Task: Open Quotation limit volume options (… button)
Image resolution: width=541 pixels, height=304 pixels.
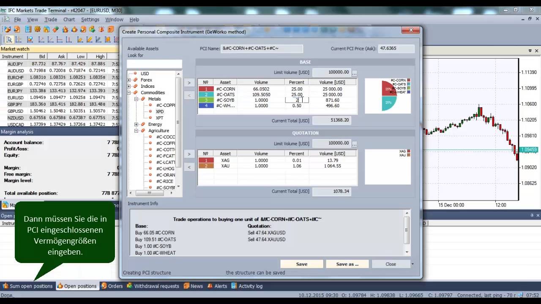Action: (354, 144)
